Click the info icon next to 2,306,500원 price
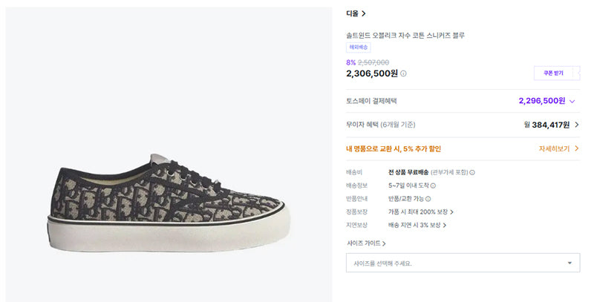The width and height of the screenshot is (594, 302). 403,73
